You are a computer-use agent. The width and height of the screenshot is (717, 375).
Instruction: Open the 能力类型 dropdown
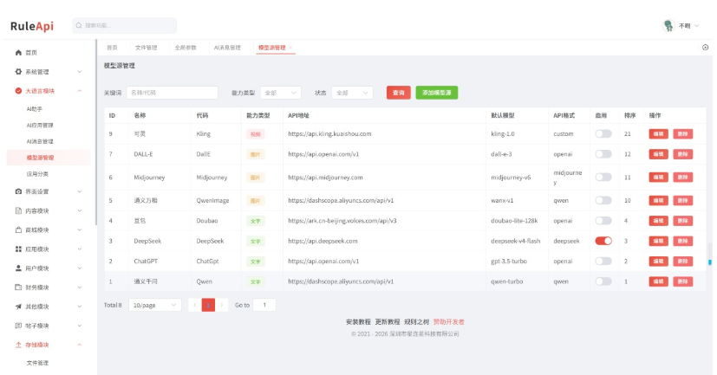(x=281, y=93)
